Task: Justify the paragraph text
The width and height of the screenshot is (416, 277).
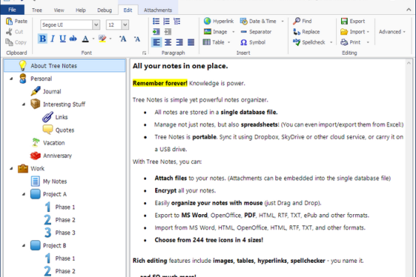Action: point(191,42)
